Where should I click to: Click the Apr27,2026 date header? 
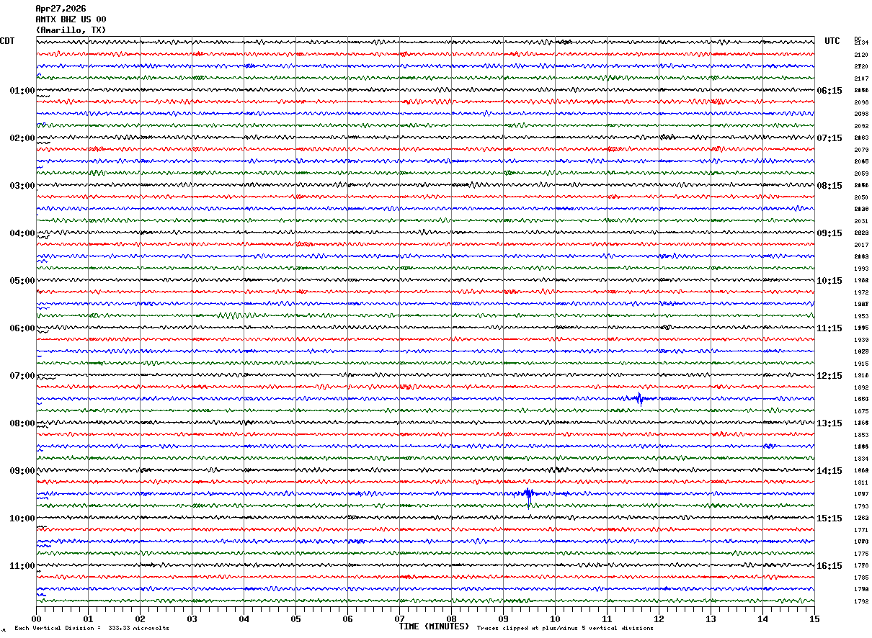(x=61, y=9)
